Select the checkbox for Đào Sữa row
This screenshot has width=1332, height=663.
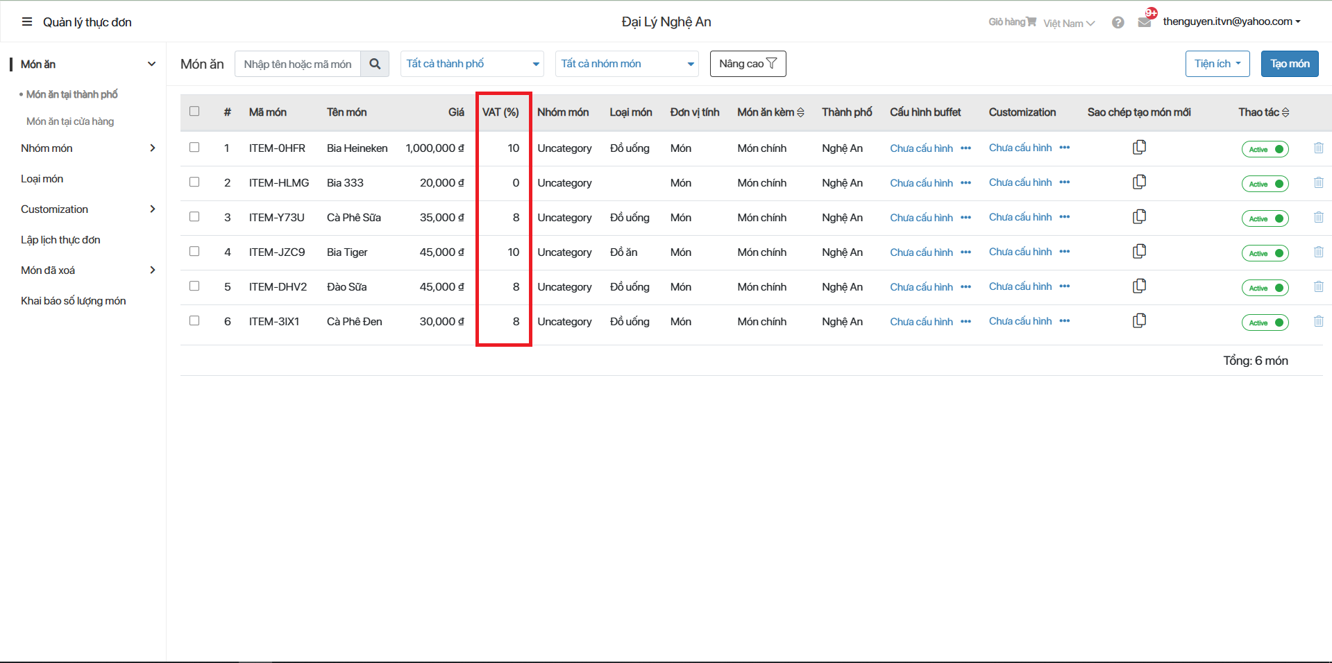pyautogui.click(x=194, y=286)
